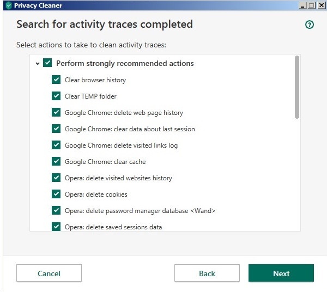Toggle Opera delete password manager database checkbox
Image resolution: width=327 pixels, height=292 pixels.
[x=56, y=210]
